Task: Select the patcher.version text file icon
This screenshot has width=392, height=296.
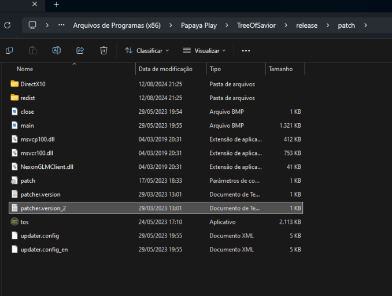Action: pos(14,194)
